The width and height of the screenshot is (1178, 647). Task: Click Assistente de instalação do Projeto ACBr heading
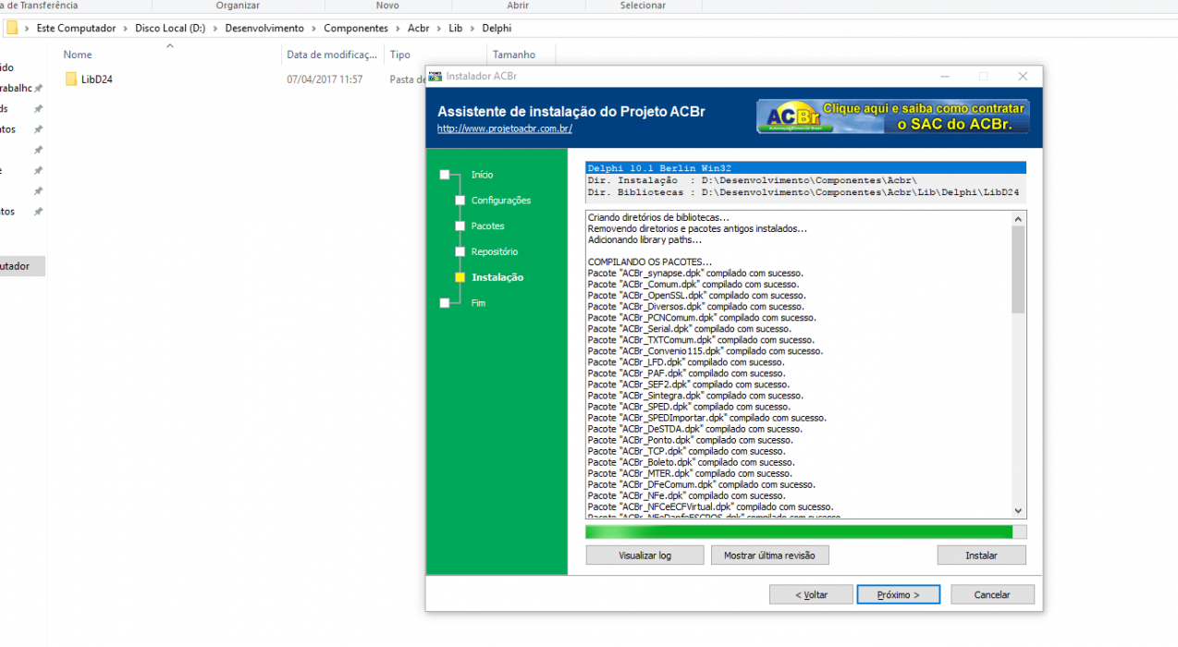coord(571,112)
